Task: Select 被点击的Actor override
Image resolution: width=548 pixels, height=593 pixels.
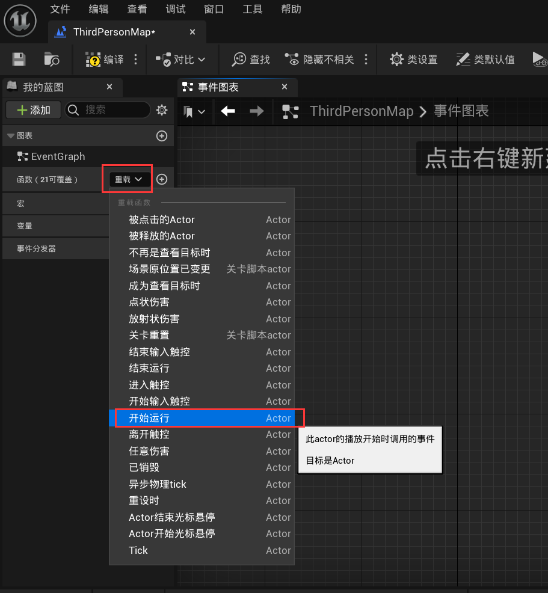Action: [202, 220]
